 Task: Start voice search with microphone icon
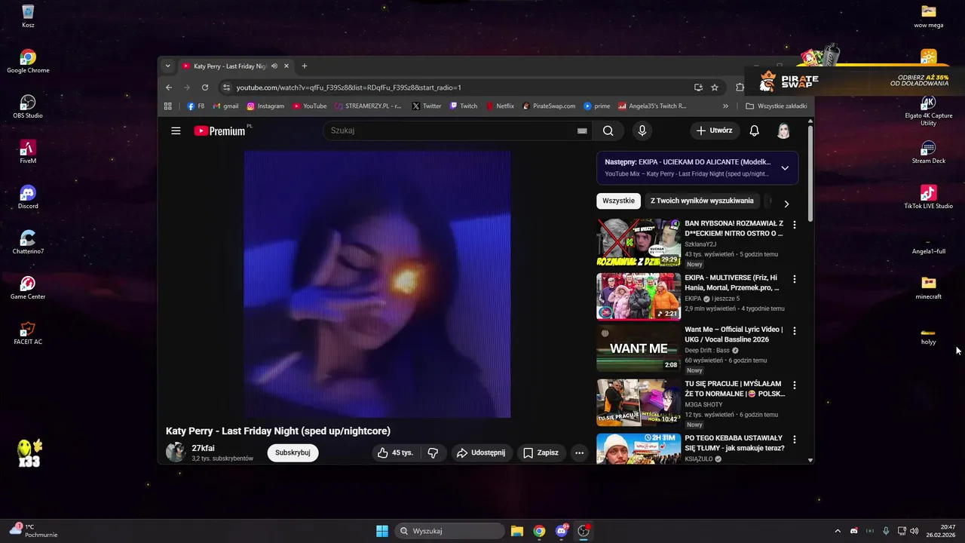click(642, 130)
